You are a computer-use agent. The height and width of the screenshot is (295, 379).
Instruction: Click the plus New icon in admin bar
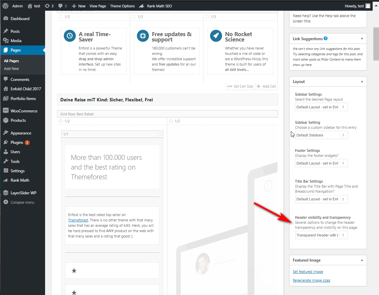point(74,6)
